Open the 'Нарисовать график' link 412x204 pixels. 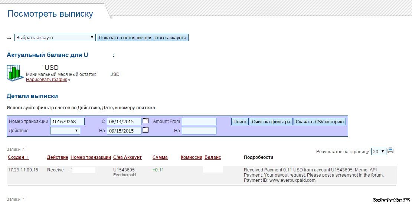[x=46, y=80]
